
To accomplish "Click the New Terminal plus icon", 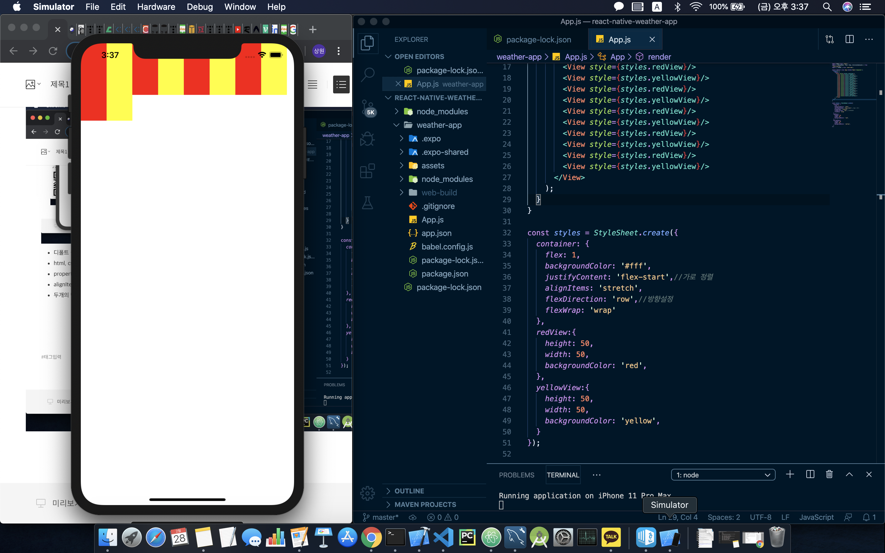I will coord(790,475).
